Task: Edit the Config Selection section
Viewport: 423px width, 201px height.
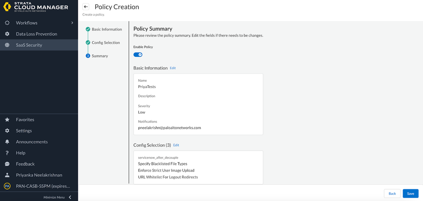Action: pos(176,145)
